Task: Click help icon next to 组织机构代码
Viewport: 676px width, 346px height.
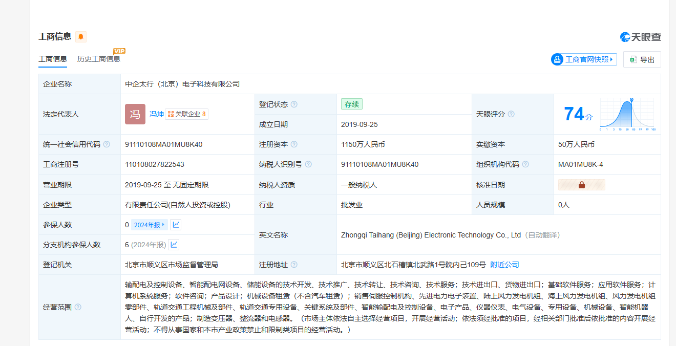Action: 525,164
